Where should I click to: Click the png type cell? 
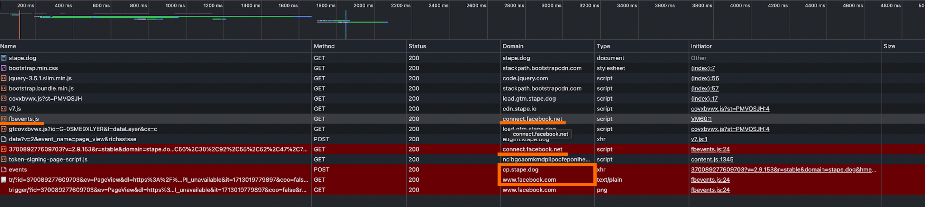click(602, 190)
